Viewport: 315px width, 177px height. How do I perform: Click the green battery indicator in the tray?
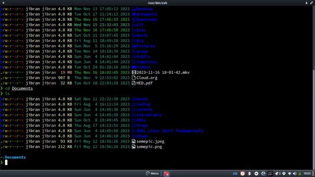(x=300, y=174)
